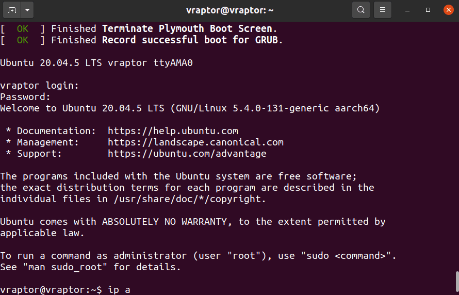Click the "ip a" command at the prompt

[x=119, y=290]
